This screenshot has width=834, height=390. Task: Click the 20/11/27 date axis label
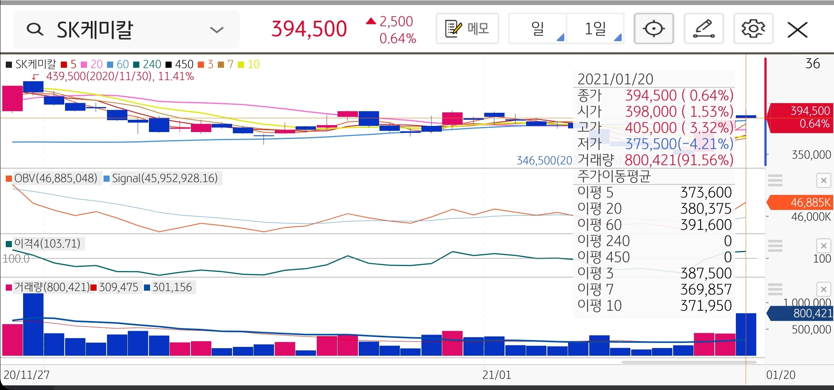coord(27,375)
